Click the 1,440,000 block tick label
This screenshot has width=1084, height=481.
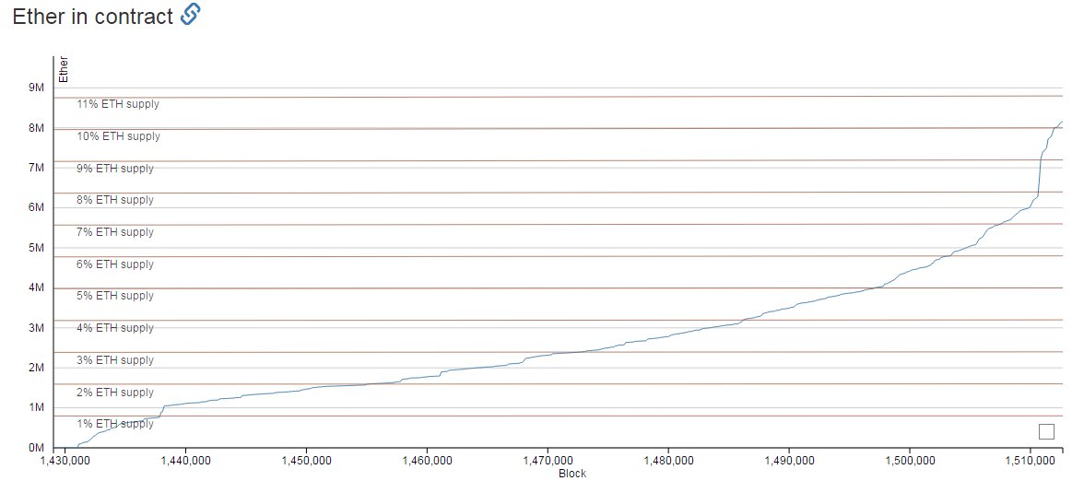click(185, 461)
